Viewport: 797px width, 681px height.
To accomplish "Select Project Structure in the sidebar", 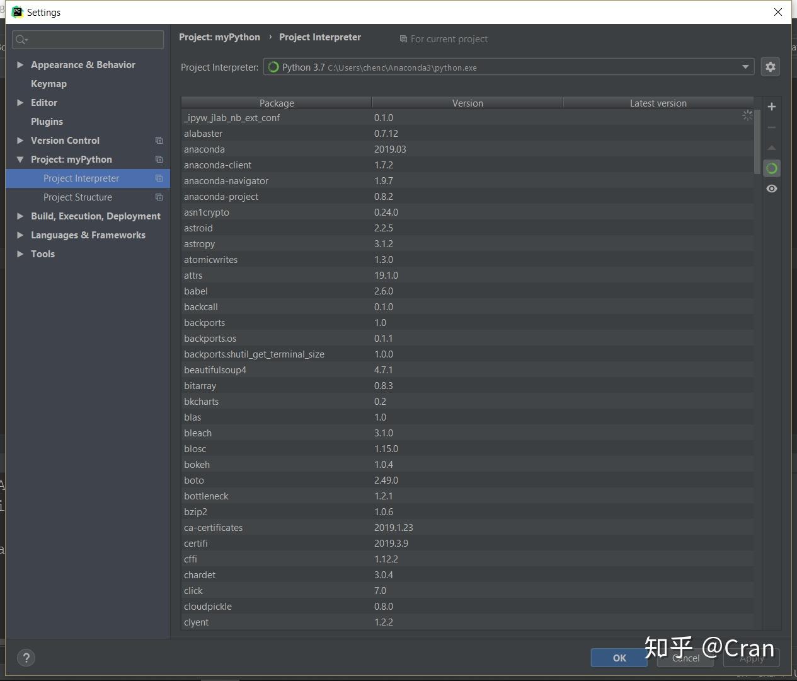I will [x=77, y=197].
